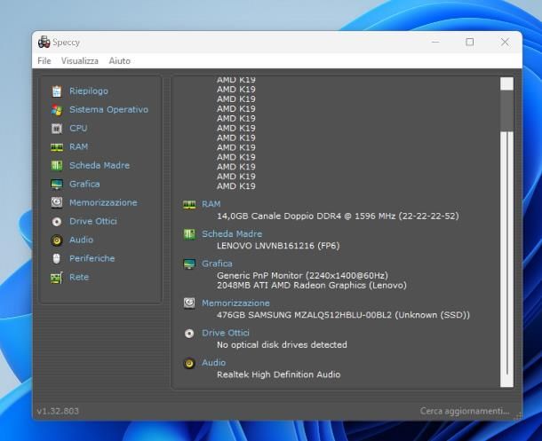Open the Visualizza menu
The image size is (542, 441).
(x=80, y=61)
